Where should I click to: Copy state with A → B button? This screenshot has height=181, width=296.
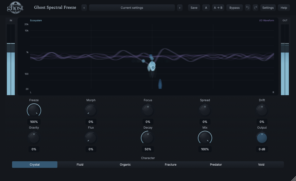pyautogui.click(x=218, y=8)
